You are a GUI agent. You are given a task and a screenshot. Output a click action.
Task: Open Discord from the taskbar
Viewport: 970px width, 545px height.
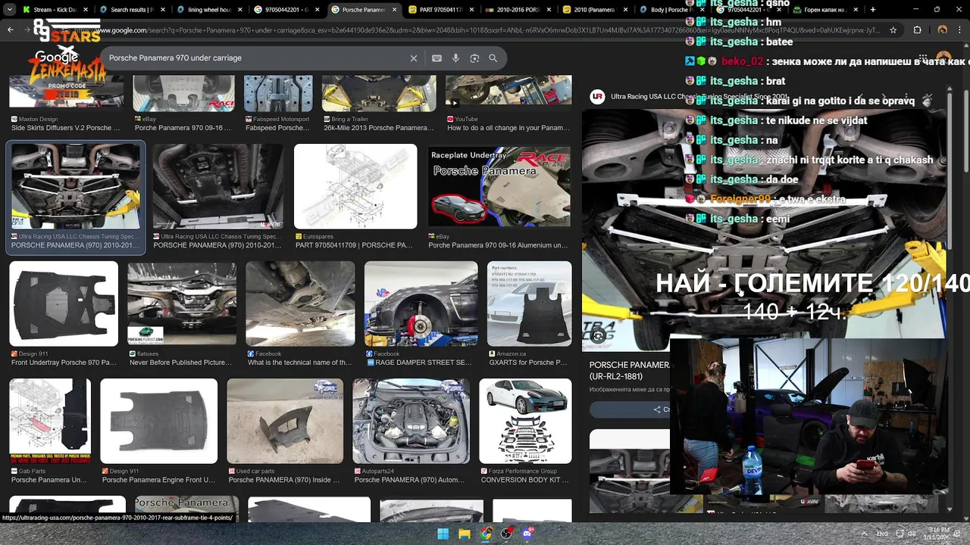point(528,534)
